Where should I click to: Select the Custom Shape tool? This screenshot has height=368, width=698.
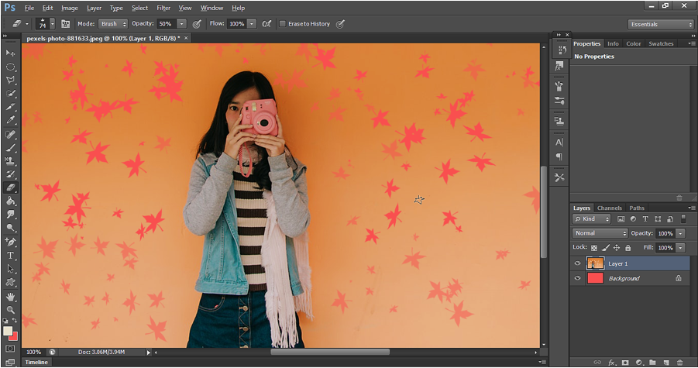pos(10,282)
